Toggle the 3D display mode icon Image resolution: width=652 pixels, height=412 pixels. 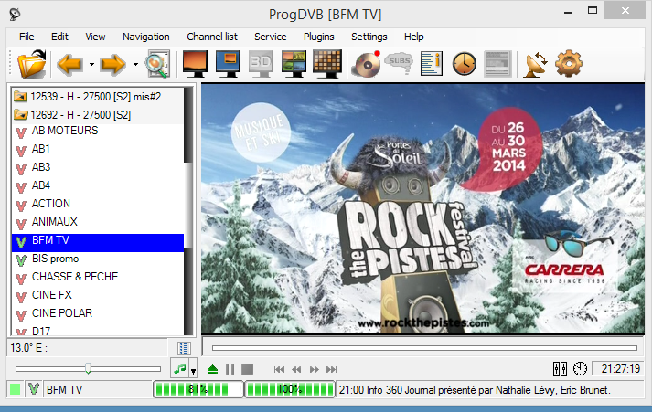261,64
